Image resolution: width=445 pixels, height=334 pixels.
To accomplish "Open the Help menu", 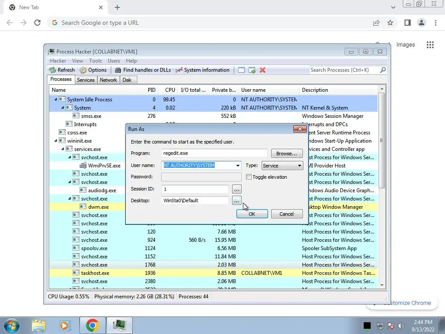I will [131, 61].
